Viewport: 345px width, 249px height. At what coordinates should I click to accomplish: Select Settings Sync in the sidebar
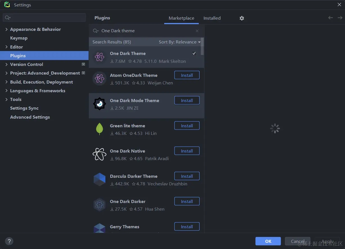tap(24, 108)
